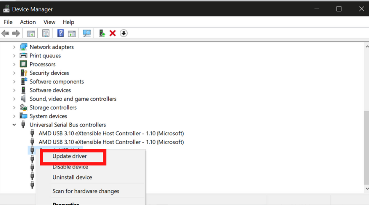Click the Device Manager title bar icon
Image resolution: width=369 pixels, height=205 pixels.
[6, 9]
